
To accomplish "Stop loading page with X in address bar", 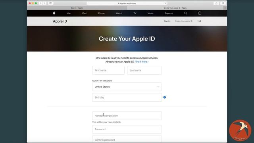I will tap(165, 3).
